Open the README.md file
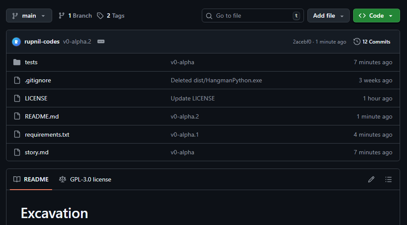Viewport: 407px width, 225px height. coord(41,116)
